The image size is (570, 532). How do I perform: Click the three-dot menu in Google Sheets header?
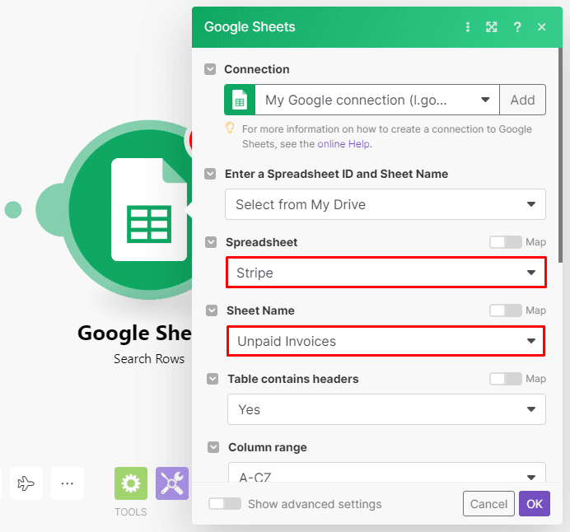click(468, 27)
